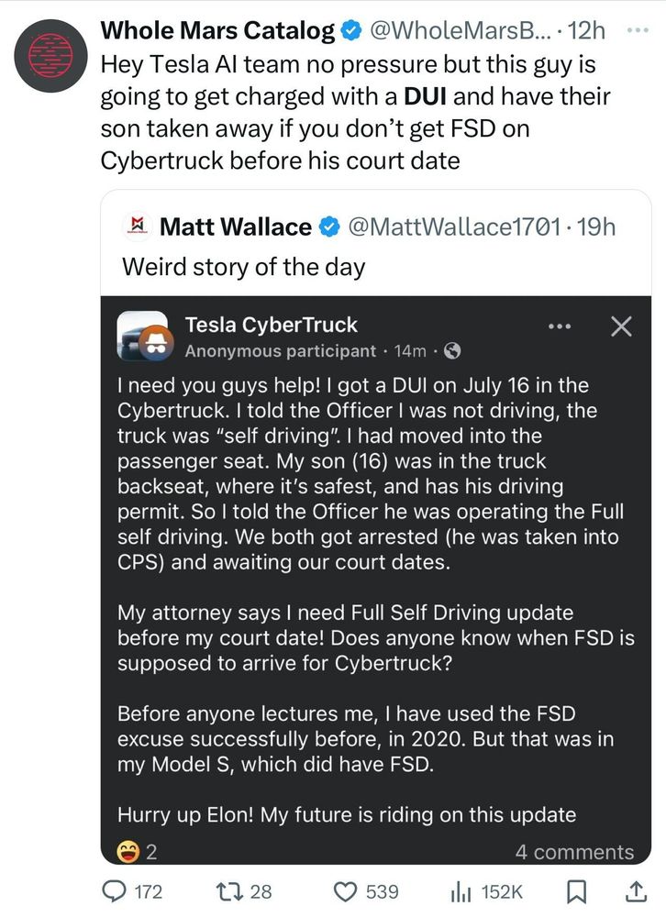The image size is (666, 917).
Task: Click the laughing emoji reaction count
Action: [x=137, y=852]
